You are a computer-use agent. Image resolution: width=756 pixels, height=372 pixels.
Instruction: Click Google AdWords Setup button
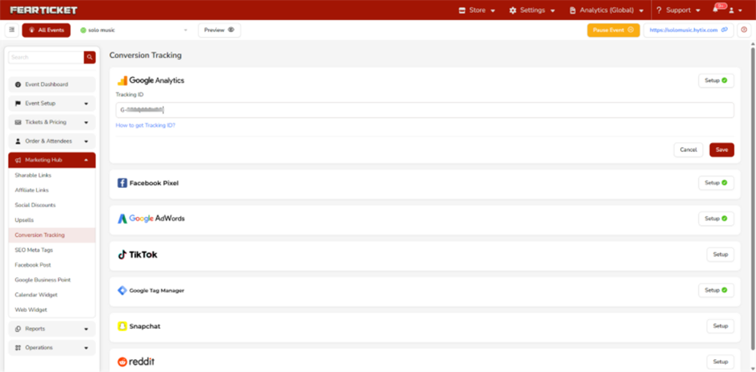(716, 219)
